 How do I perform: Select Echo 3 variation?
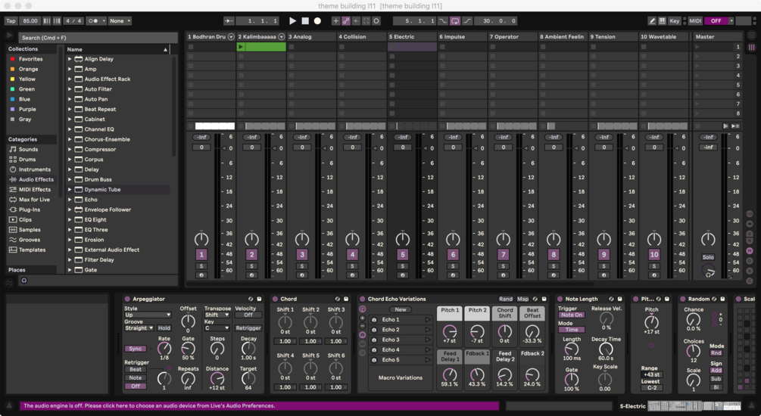401,340
